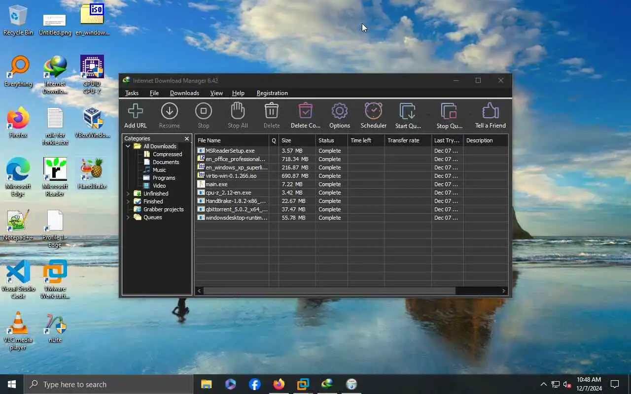Sort by Status column header
Viewport: 631px width, 394px height.
click(x=332, y=140)
